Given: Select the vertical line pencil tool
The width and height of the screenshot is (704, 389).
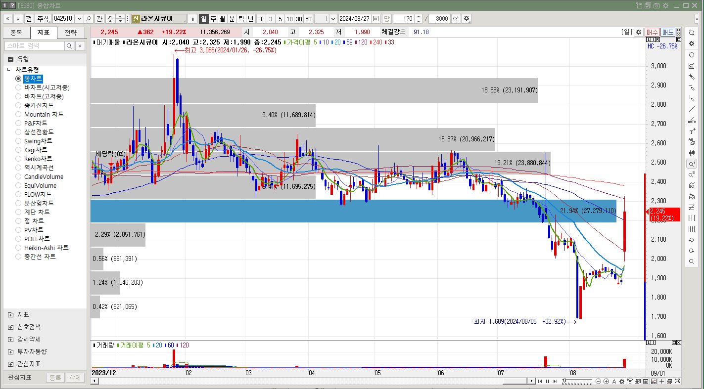Looking at the screenshot, I should coord(692,98).
